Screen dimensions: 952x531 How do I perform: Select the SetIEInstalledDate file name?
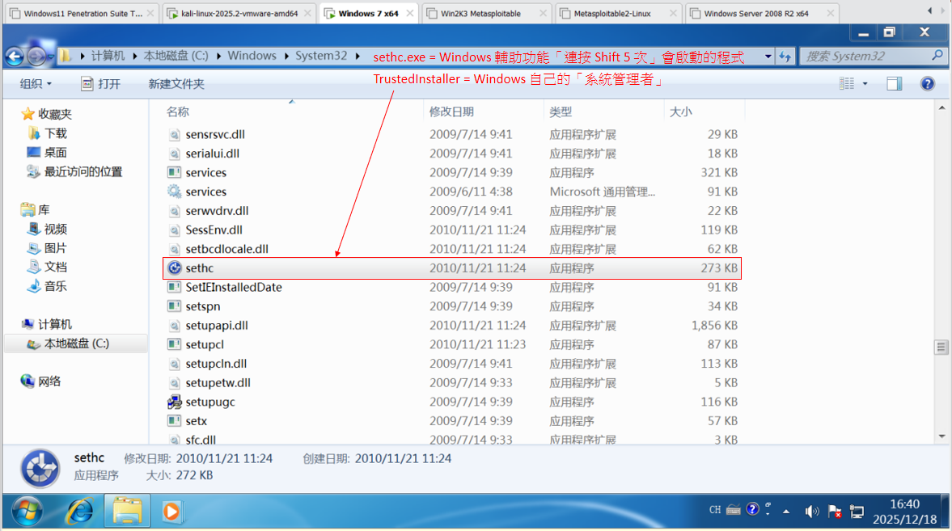click(234, 287)
